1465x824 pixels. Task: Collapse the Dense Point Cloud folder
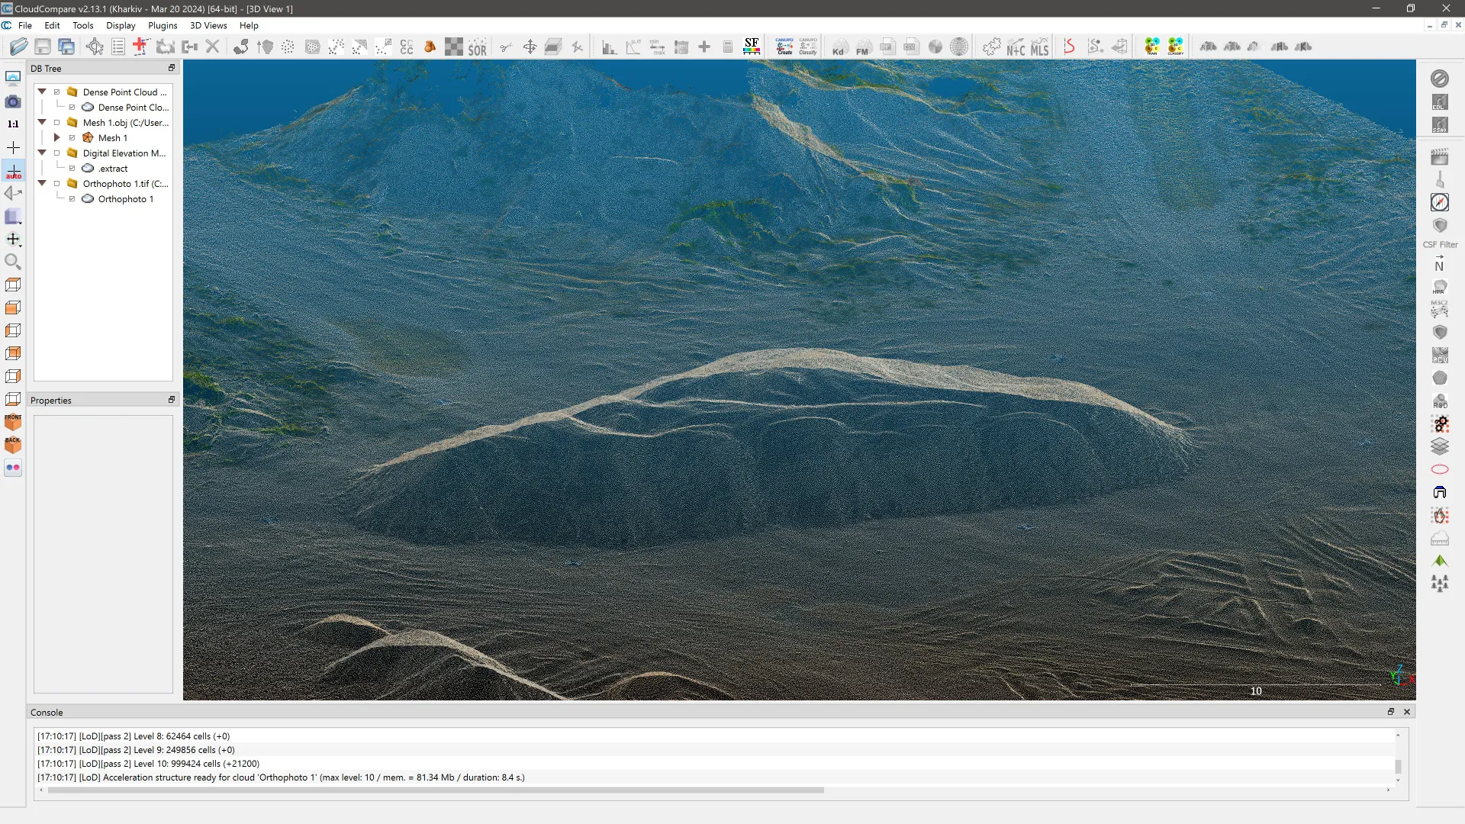pos(42,92)
